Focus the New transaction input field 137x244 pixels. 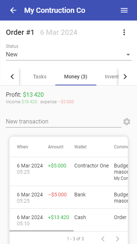click(63, 122)
